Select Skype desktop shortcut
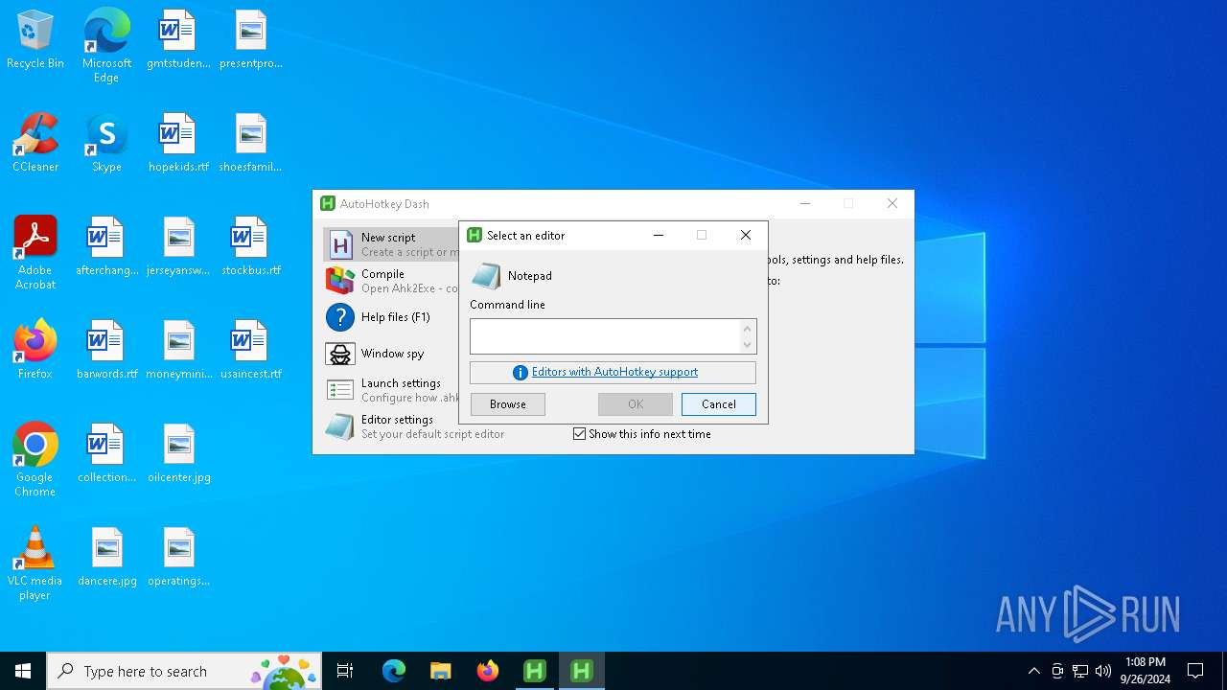 click(x=106, y=144)
